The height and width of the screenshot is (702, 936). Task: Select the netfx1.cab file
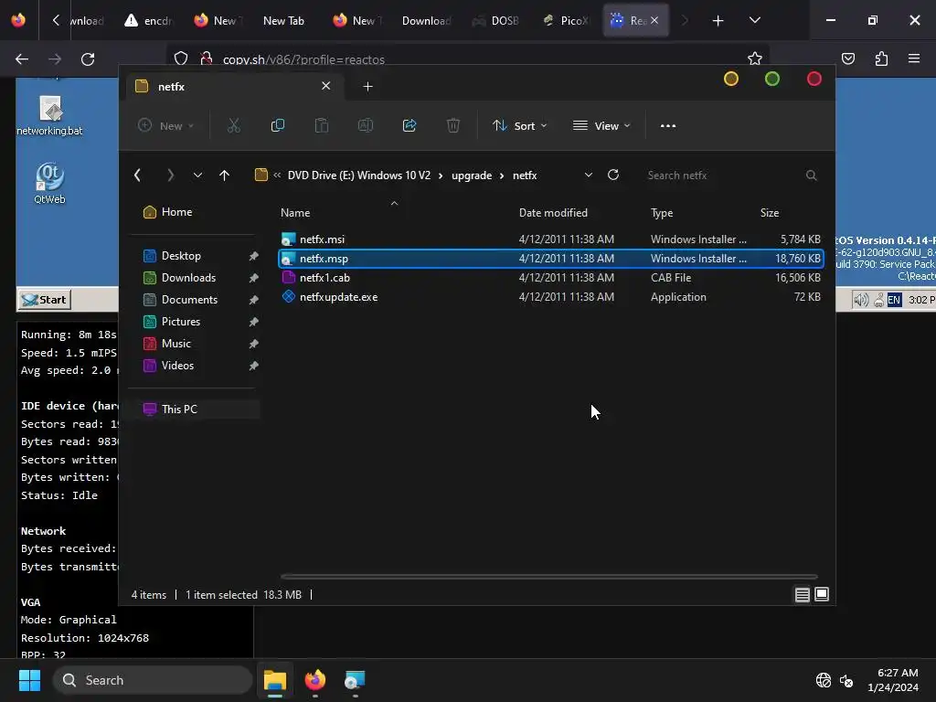click(x=550, y=278)
